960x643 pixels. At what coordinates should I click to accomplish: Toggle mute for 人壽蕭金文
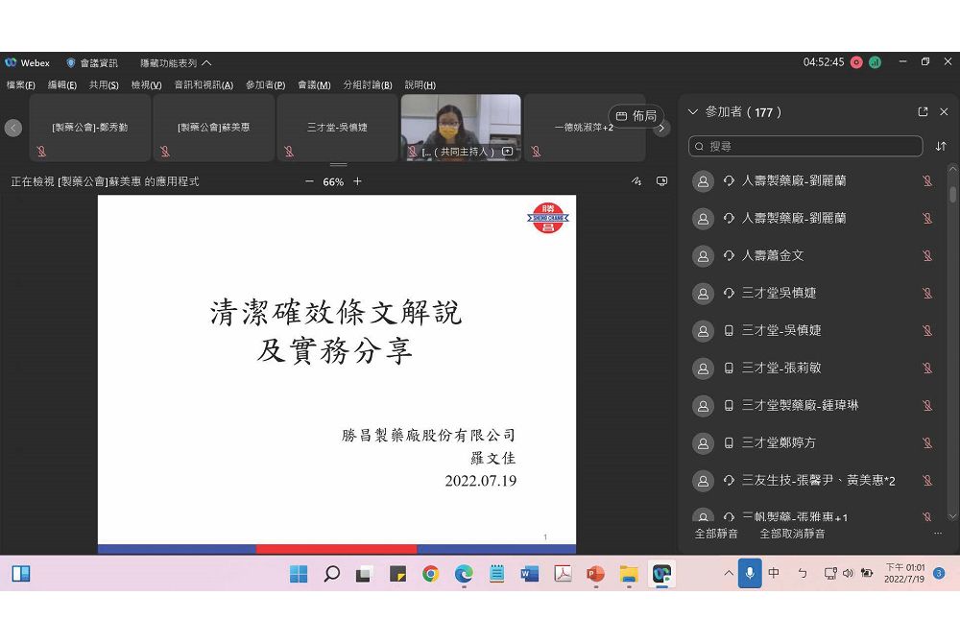coord(927,255)
